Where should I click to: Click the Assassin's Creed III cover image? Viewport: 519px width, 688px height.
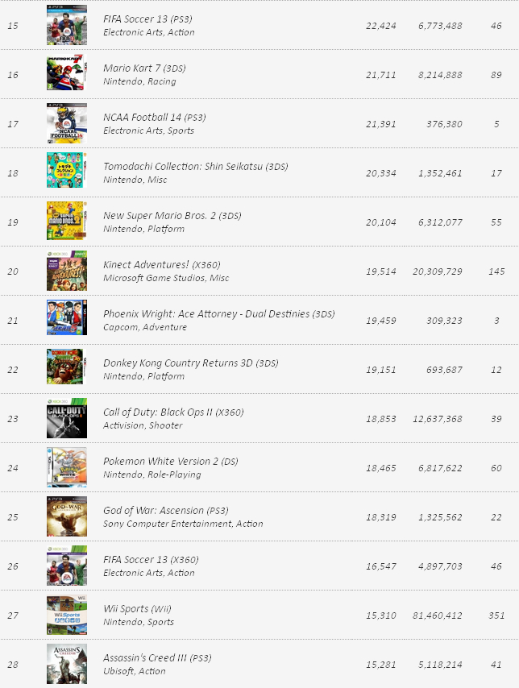click(66, 664)
